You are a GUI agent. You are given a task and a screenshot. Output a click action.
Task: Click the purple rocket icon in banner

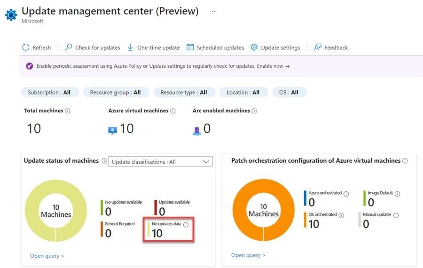pos(30,66)
